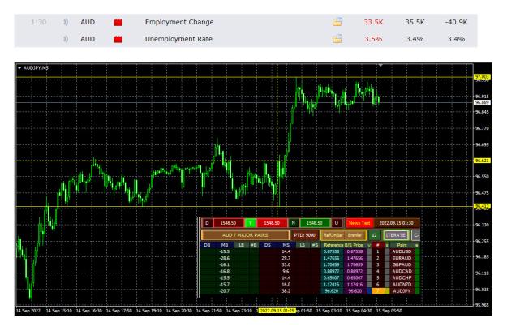Image resolution: width=507 pixels, height=331 pixels.
Task: Select the LB column header
Action: [x=241, y=245]
